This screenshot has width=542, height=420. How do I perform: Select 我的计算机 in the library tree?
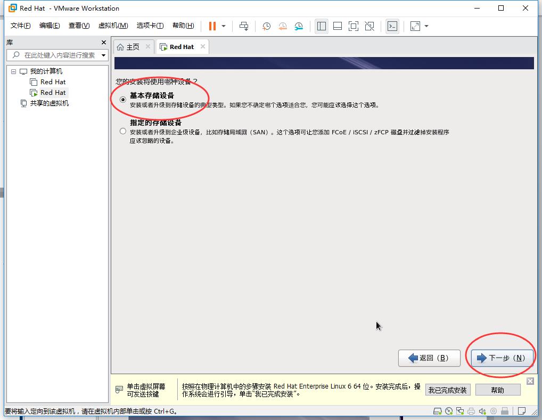coord(46,71)
